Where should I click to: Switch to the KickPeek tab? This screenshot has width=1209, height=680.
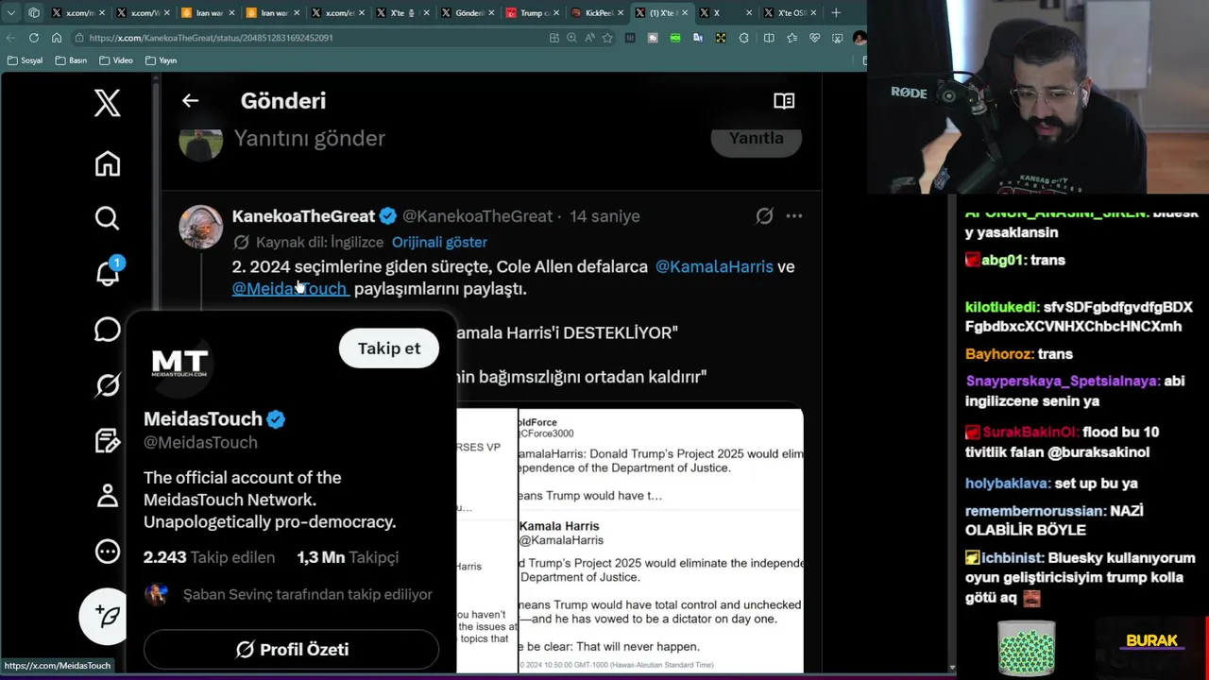click(599, 13)
